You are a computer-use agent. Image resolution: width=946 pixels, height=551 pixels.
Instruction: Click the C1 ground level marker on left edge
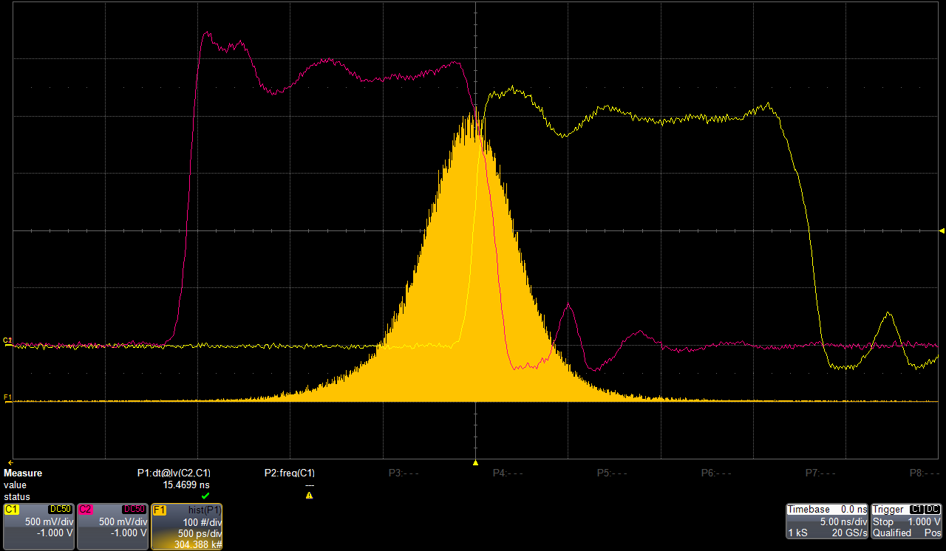(x=7, y=340)
